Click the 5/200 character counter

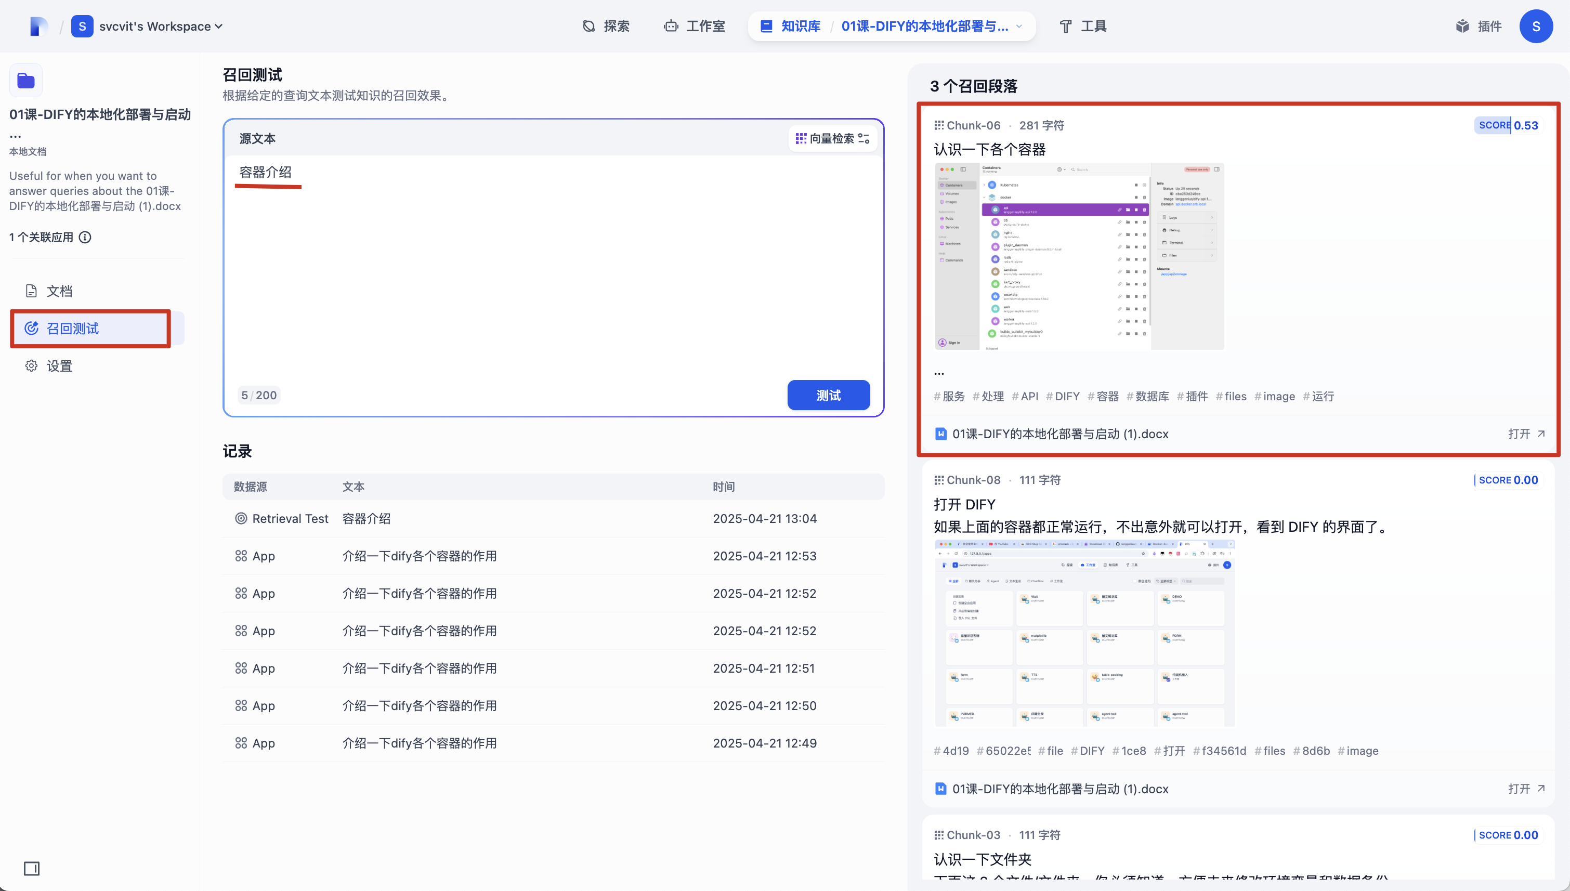(x=259, y=395)
